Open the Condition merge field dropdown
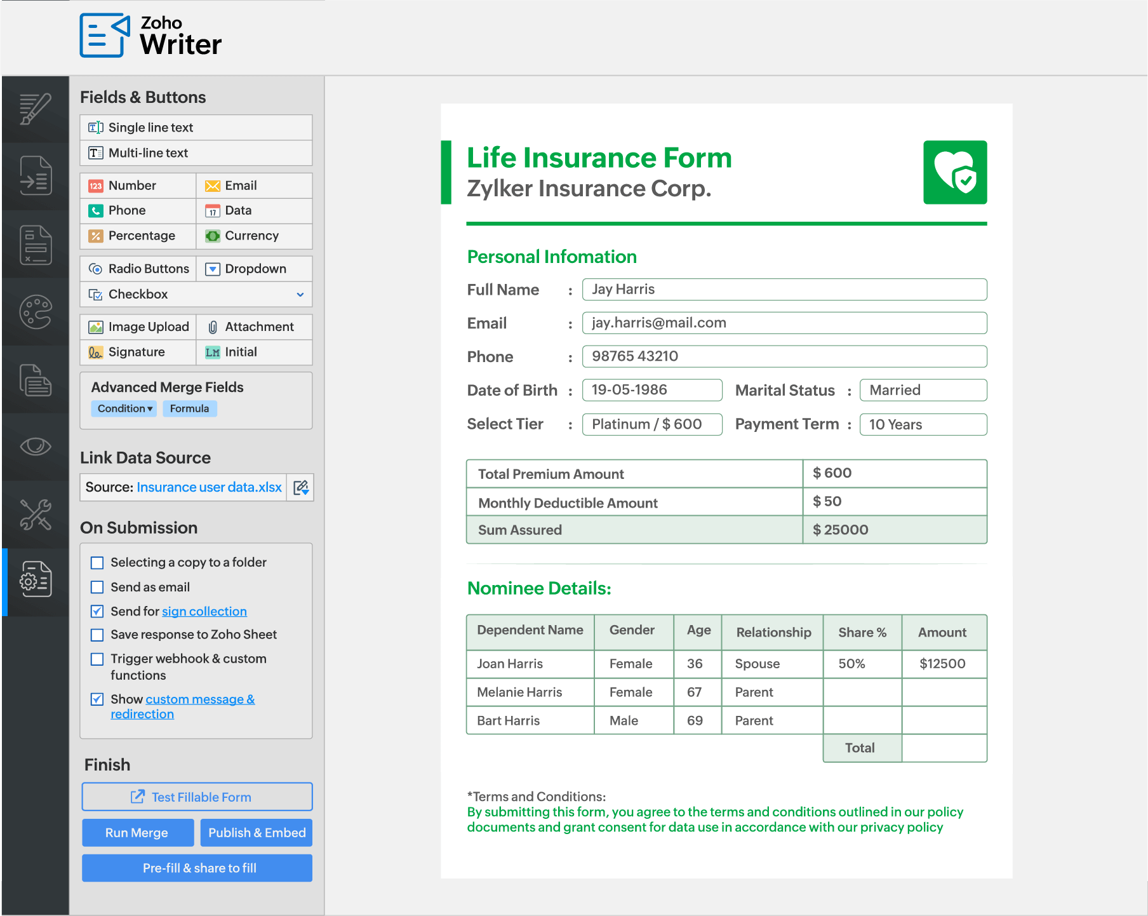The height and width of the screenshot is (916, 1148). point(125,408)
